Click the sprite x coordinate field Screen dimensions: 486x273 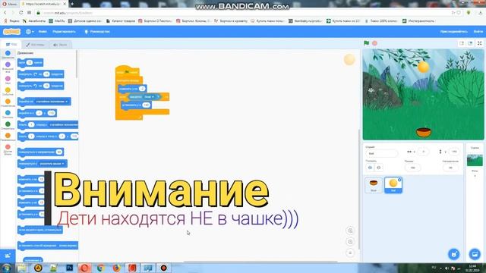pyautogui.click(x=424, y=152)
